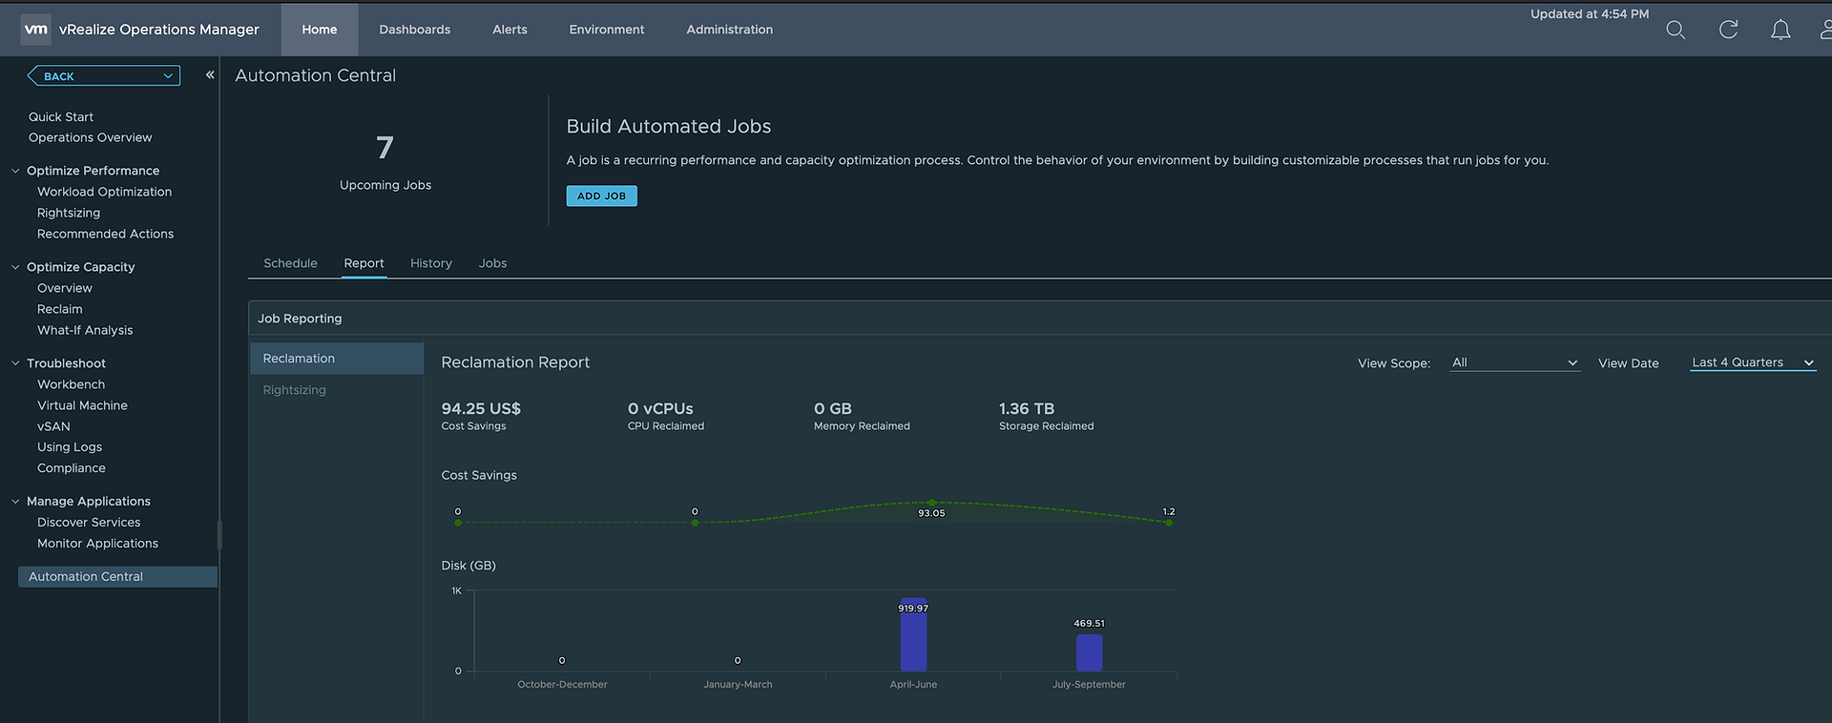The image size is (1832, 723).
Task: Open Workload Optimization link in sidebar
Action: pos(105,192)
